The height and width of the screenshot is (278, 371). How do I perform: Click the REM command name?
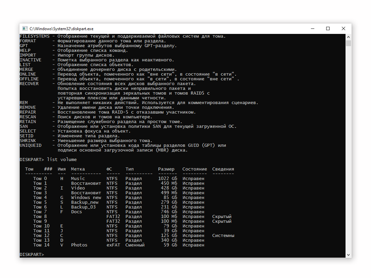coord(24,103)
